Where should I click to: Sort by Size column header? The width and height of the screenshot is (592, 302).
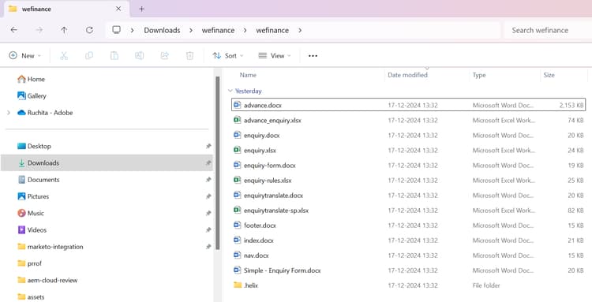pos(549,75)
